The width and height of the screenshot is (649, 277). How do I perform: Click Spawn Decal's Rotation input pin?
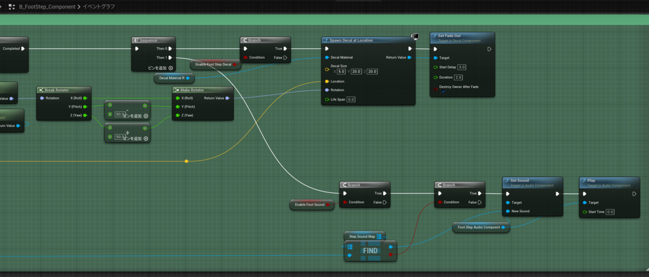[327, 90]
